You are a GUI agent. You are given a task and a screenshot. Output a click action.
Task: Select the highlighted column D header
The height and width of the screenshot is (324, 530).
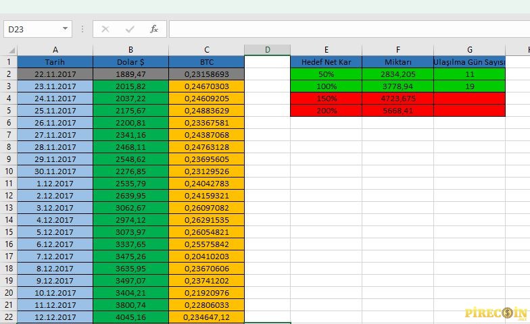coord(267,50)
